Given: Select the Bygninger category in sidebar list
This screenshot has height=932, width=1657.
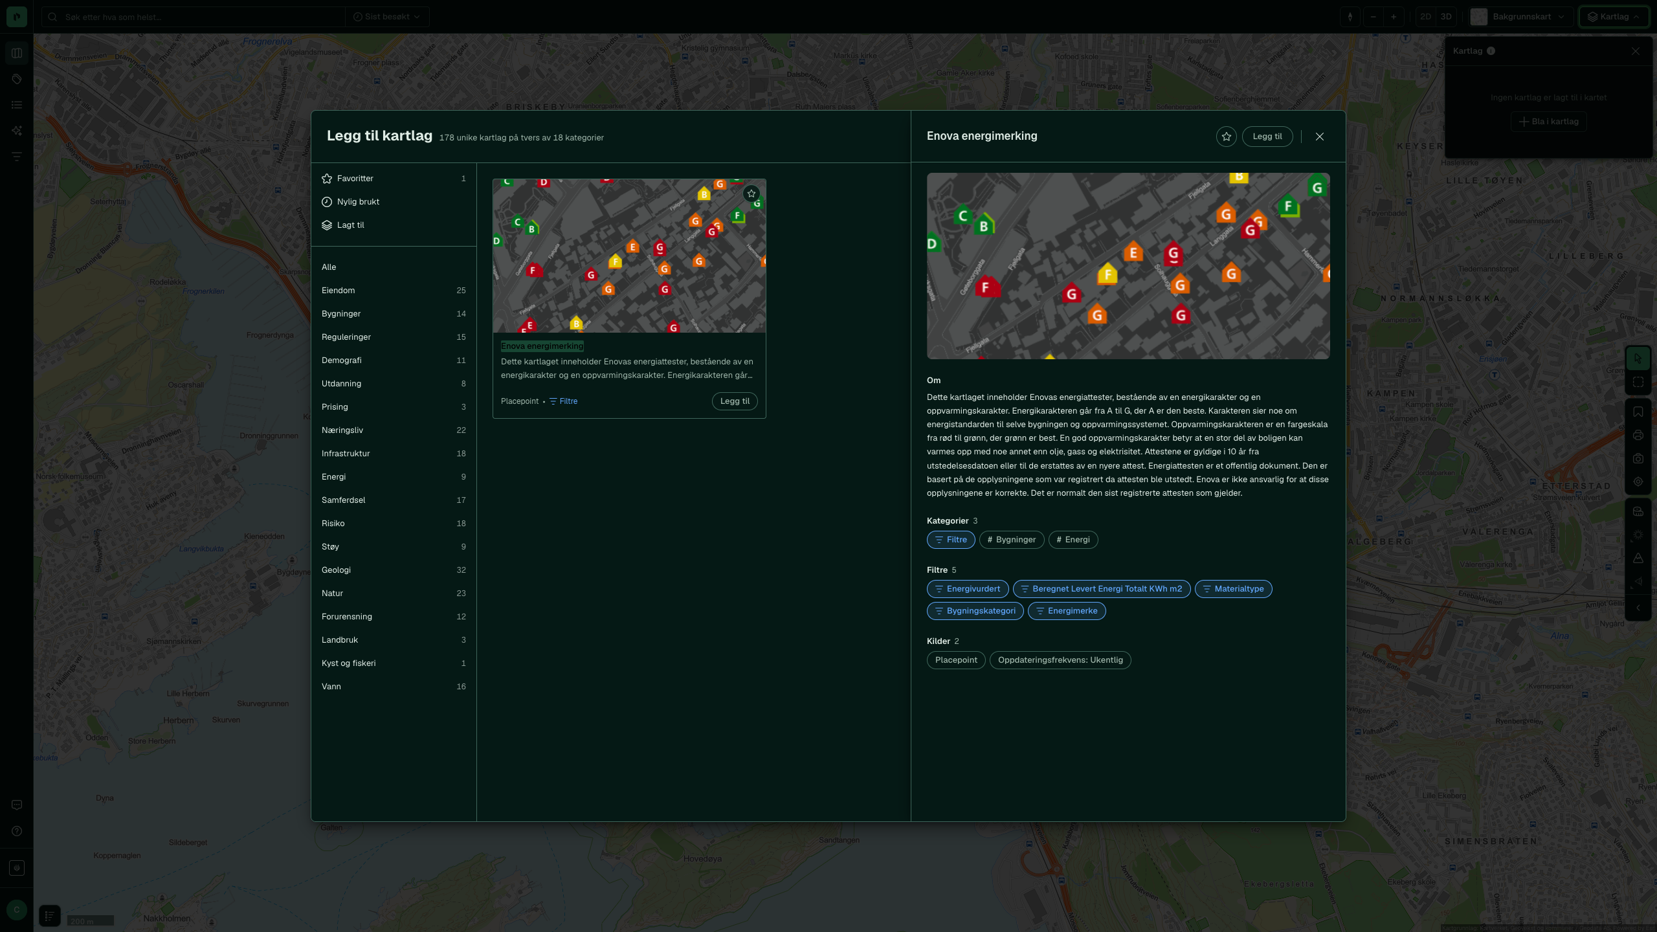Looking at the screenshot, I should click(394, 314).
